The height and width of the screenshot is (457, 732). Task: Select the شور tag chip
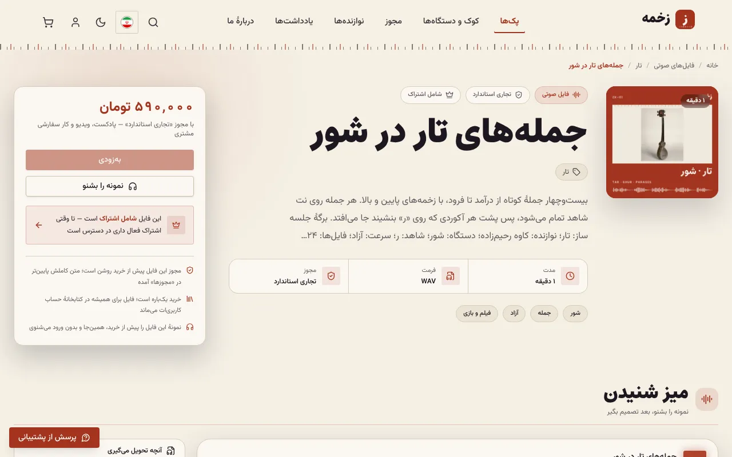(575, 314)
